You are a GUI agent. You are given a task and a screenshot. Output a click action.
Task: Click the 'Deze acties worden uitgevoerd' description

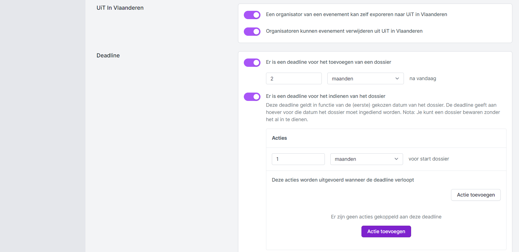[x=343, y=180]
